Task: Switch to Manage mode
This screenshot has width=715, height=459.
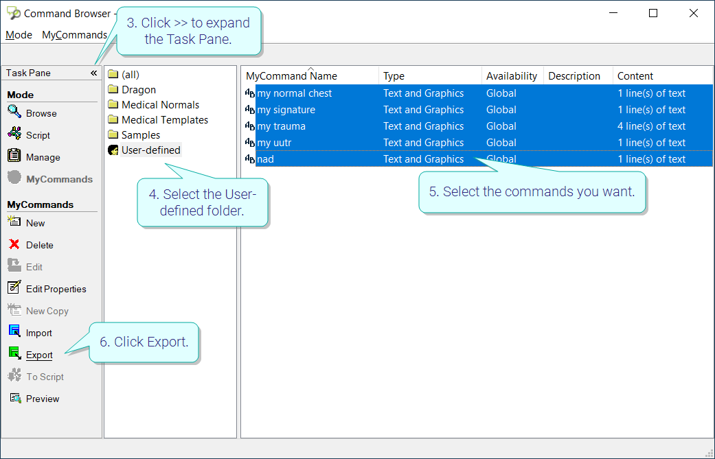Action: [43, 157]
